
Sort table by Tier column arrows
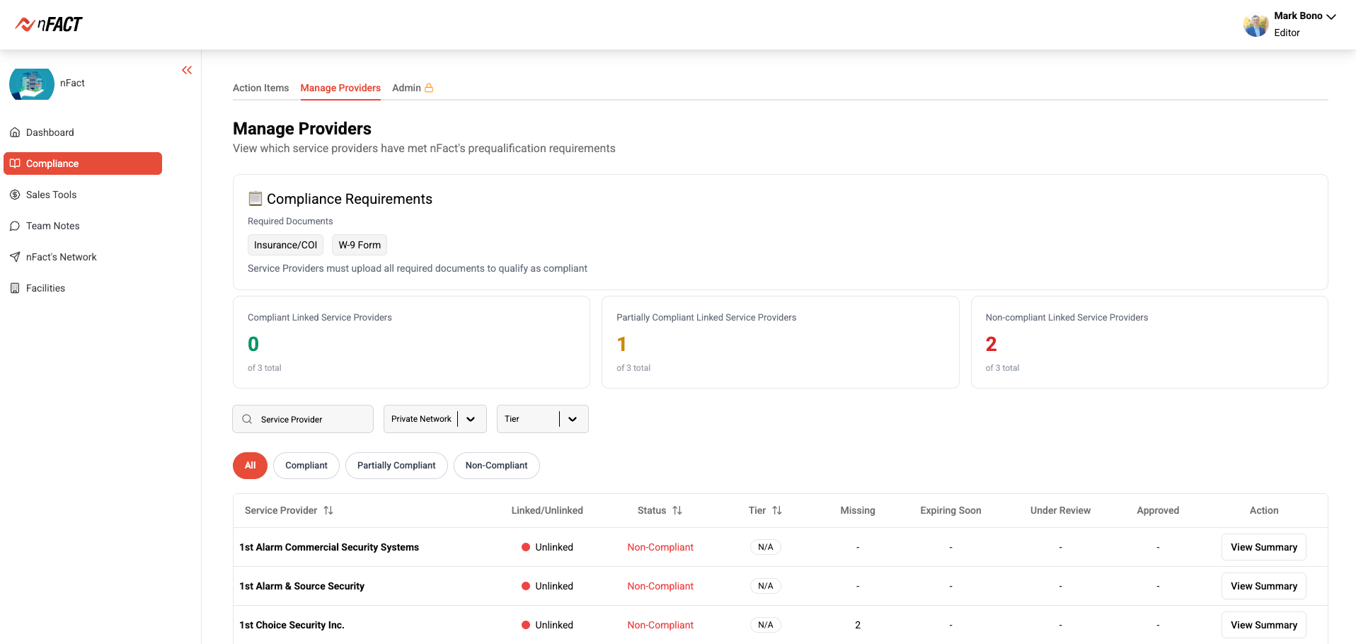tap(777, 510)
